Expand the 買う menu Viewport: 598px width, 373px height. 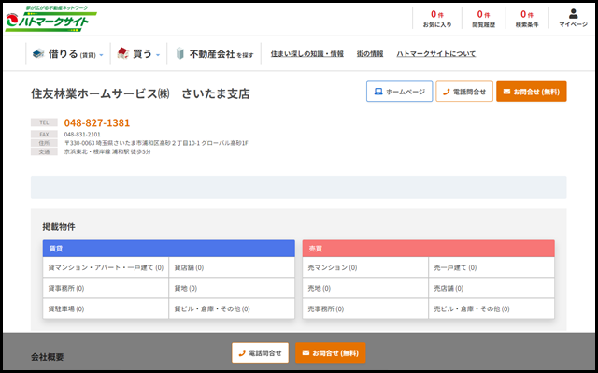[138, 54]
